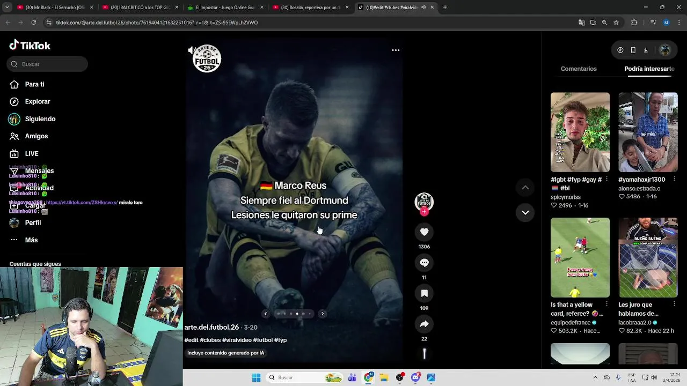
Task: Open the spicymoriss video thumbnail
Action: coord(580,132)
